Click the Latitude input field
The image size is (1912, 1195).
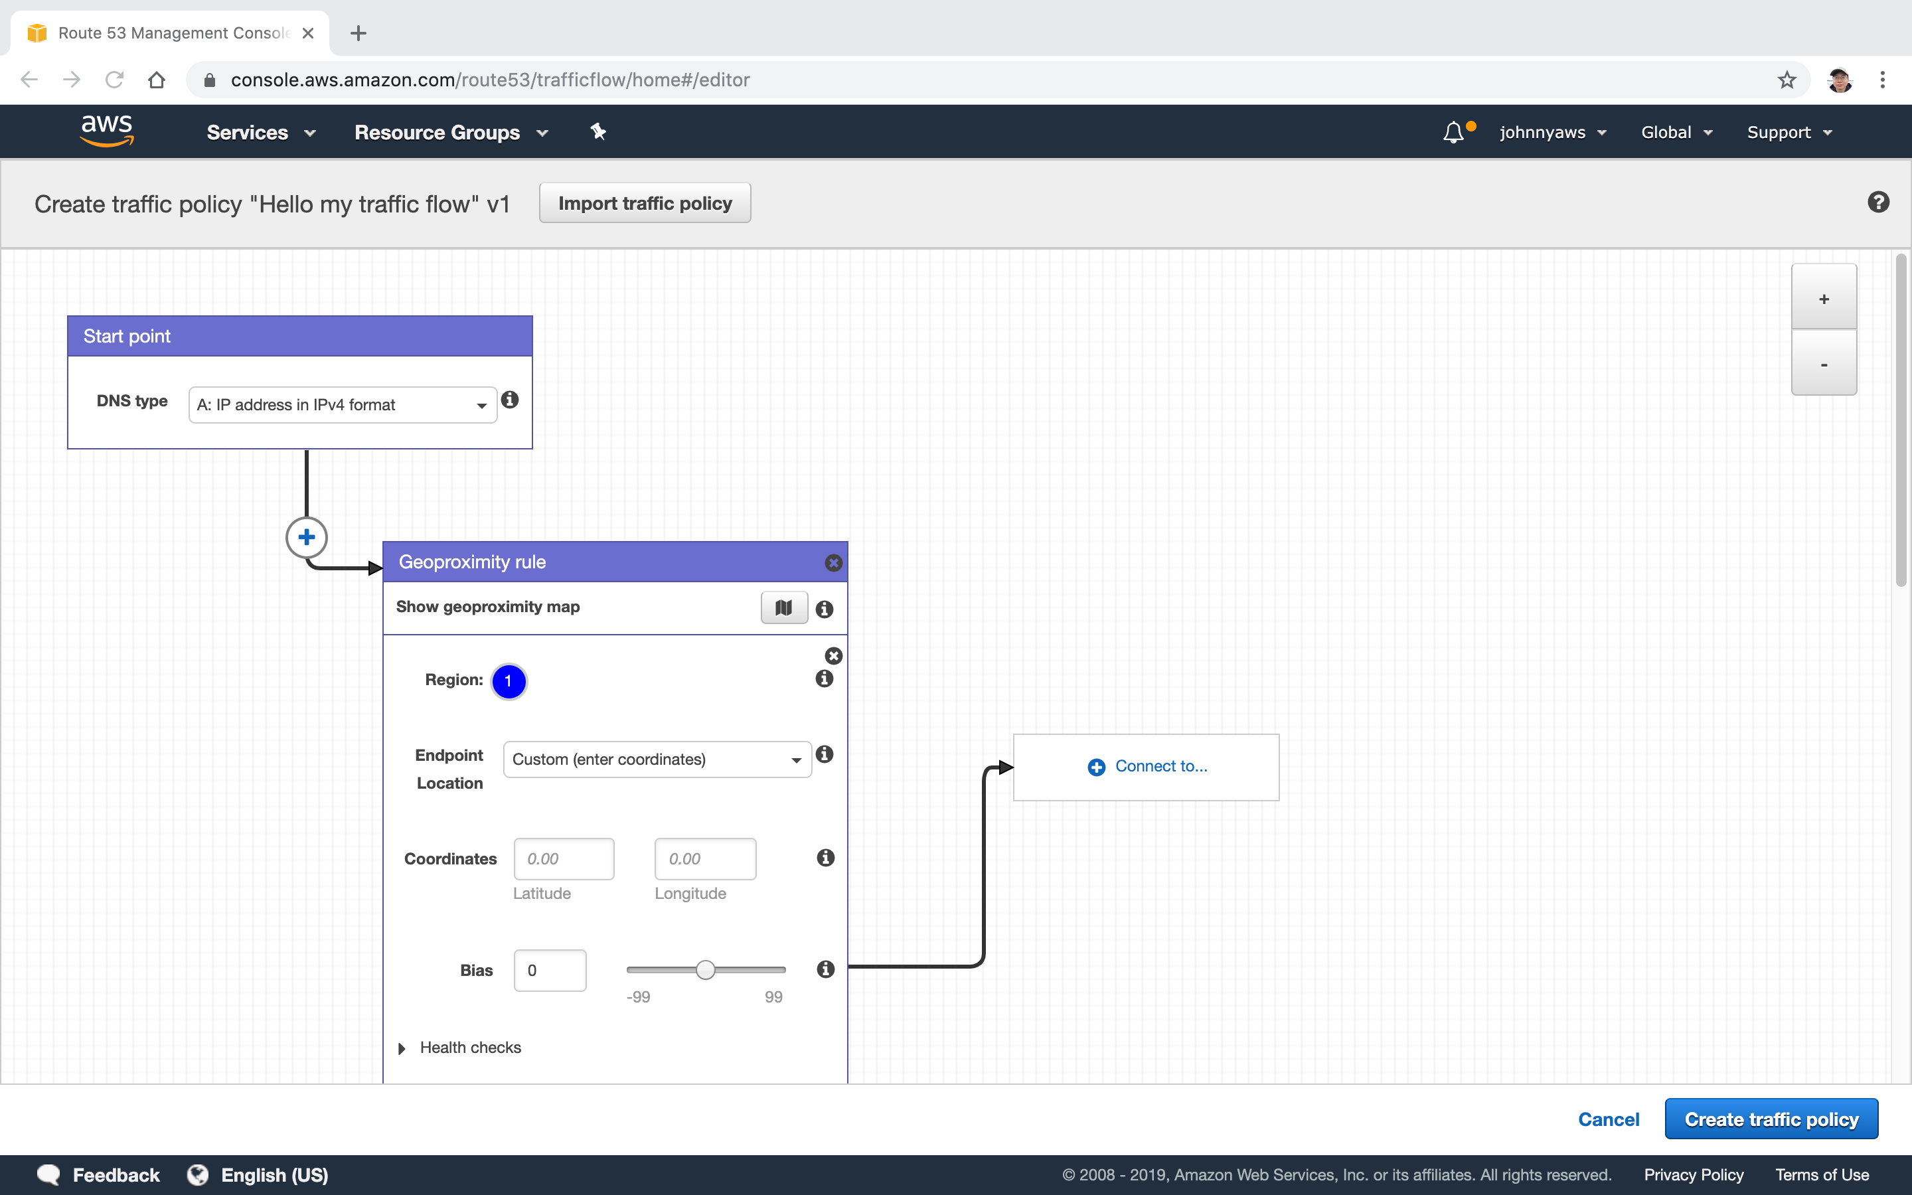(564, 858)
